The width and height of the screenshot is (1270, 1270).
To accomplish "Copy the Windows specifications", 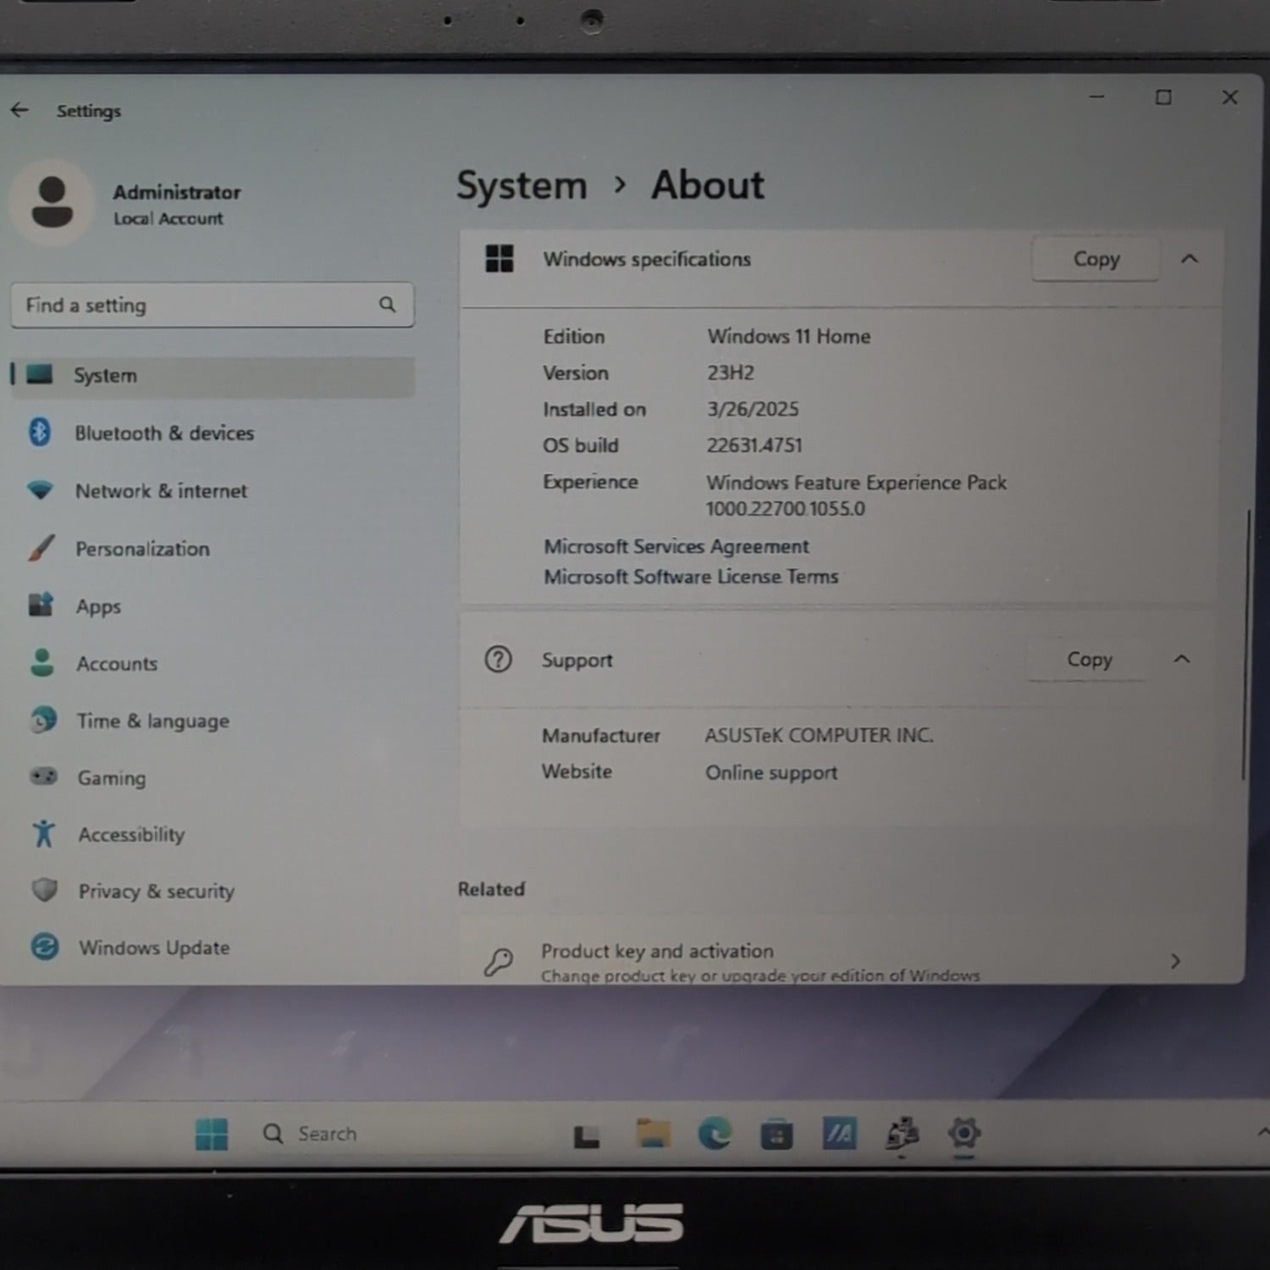I will 1096,259.
